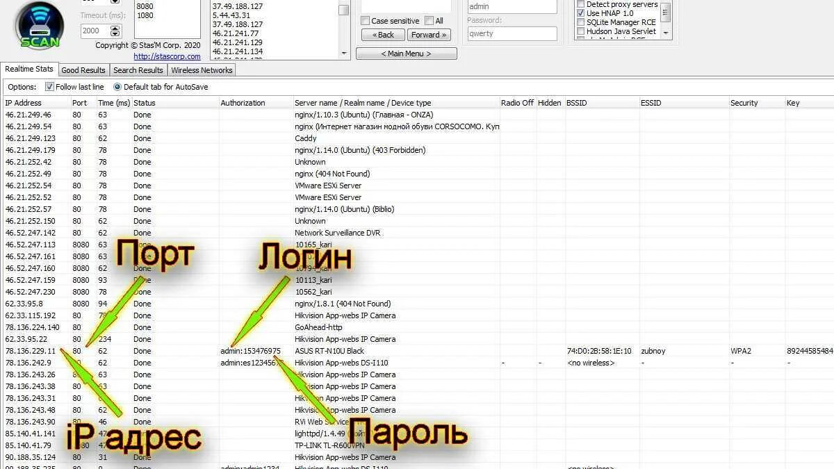Sort by the ESSID column header
The height and width of the screenshot is (469, 834).
point(683,102)
